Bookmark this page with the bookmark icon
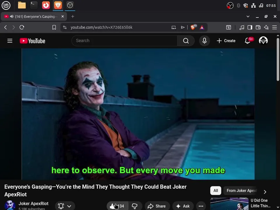Viewport: 280px width, 210px height. [54, 27]
